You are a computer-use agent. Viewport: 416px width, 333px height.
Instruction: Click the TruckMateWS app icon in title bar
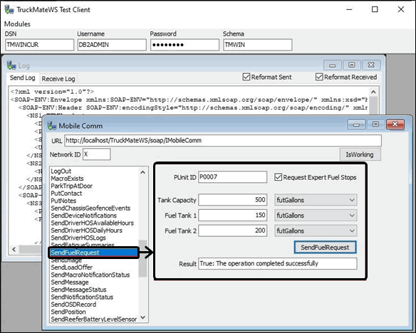[9, 9]
